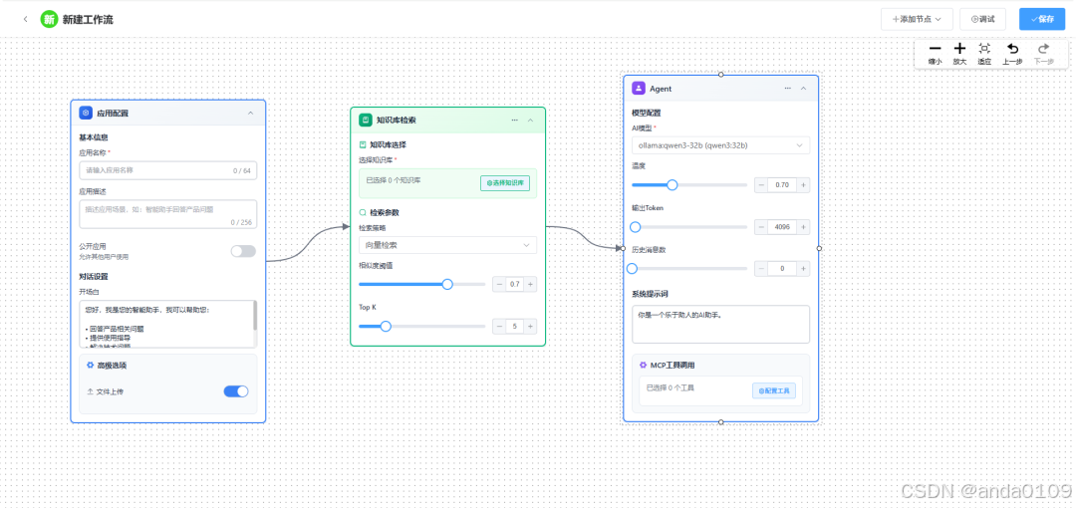The height and width of the screenshot is (508, 1076).
Task: Click the 已选择 0 个工具 text
Action: [x=671, y=387]
